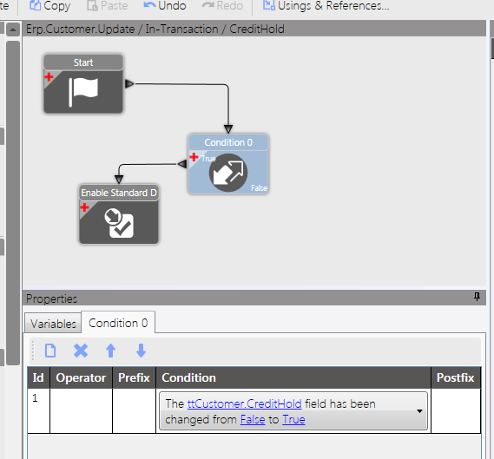The height and width of the screenshot is (459, 494).
Task: Click the True value link in the condition
Action: point(293,419)
